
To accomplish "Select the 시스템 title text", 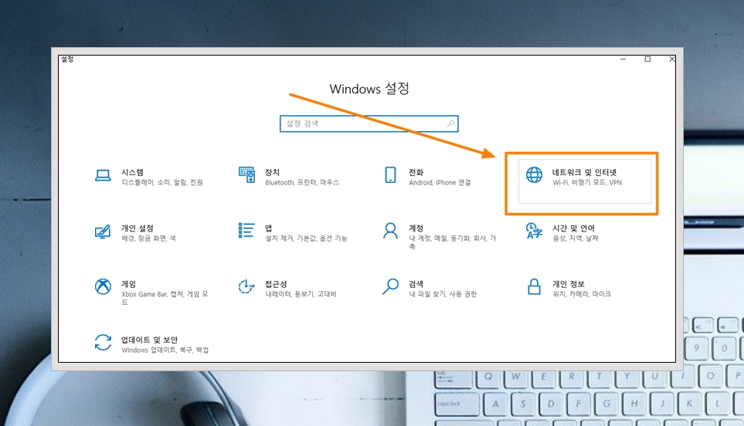I will coord(132,173).
